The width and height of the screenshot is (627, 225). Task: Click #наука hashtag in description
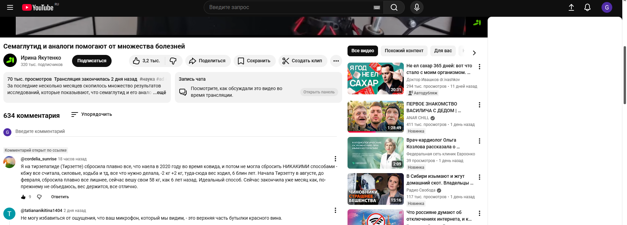point(147,79)
